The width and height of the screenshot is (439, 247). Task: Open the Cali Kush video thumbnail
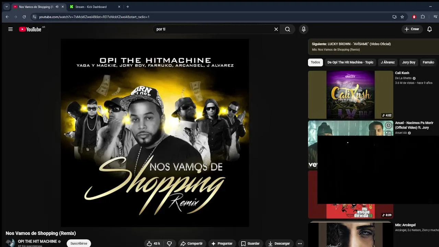(x=351, y=95)
